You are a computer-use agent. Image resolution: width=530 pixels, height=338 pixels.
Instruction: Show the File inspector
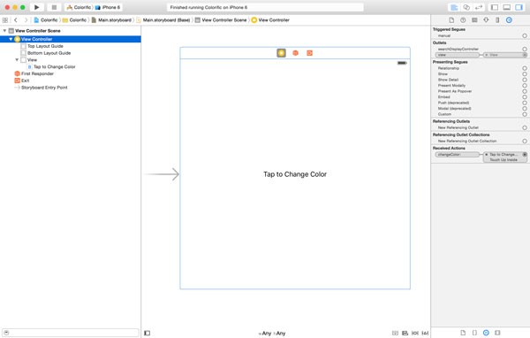451,20
